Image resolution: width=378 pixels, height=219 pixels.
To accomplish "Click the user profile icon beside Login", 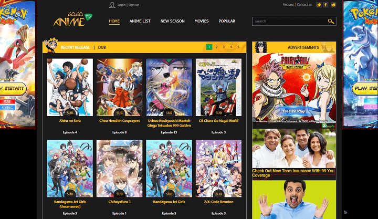I will 112,5.
